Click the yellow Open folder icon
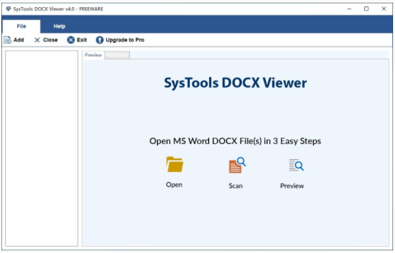The width and height of the screenshot is (395, 253). tap(174, 164)
